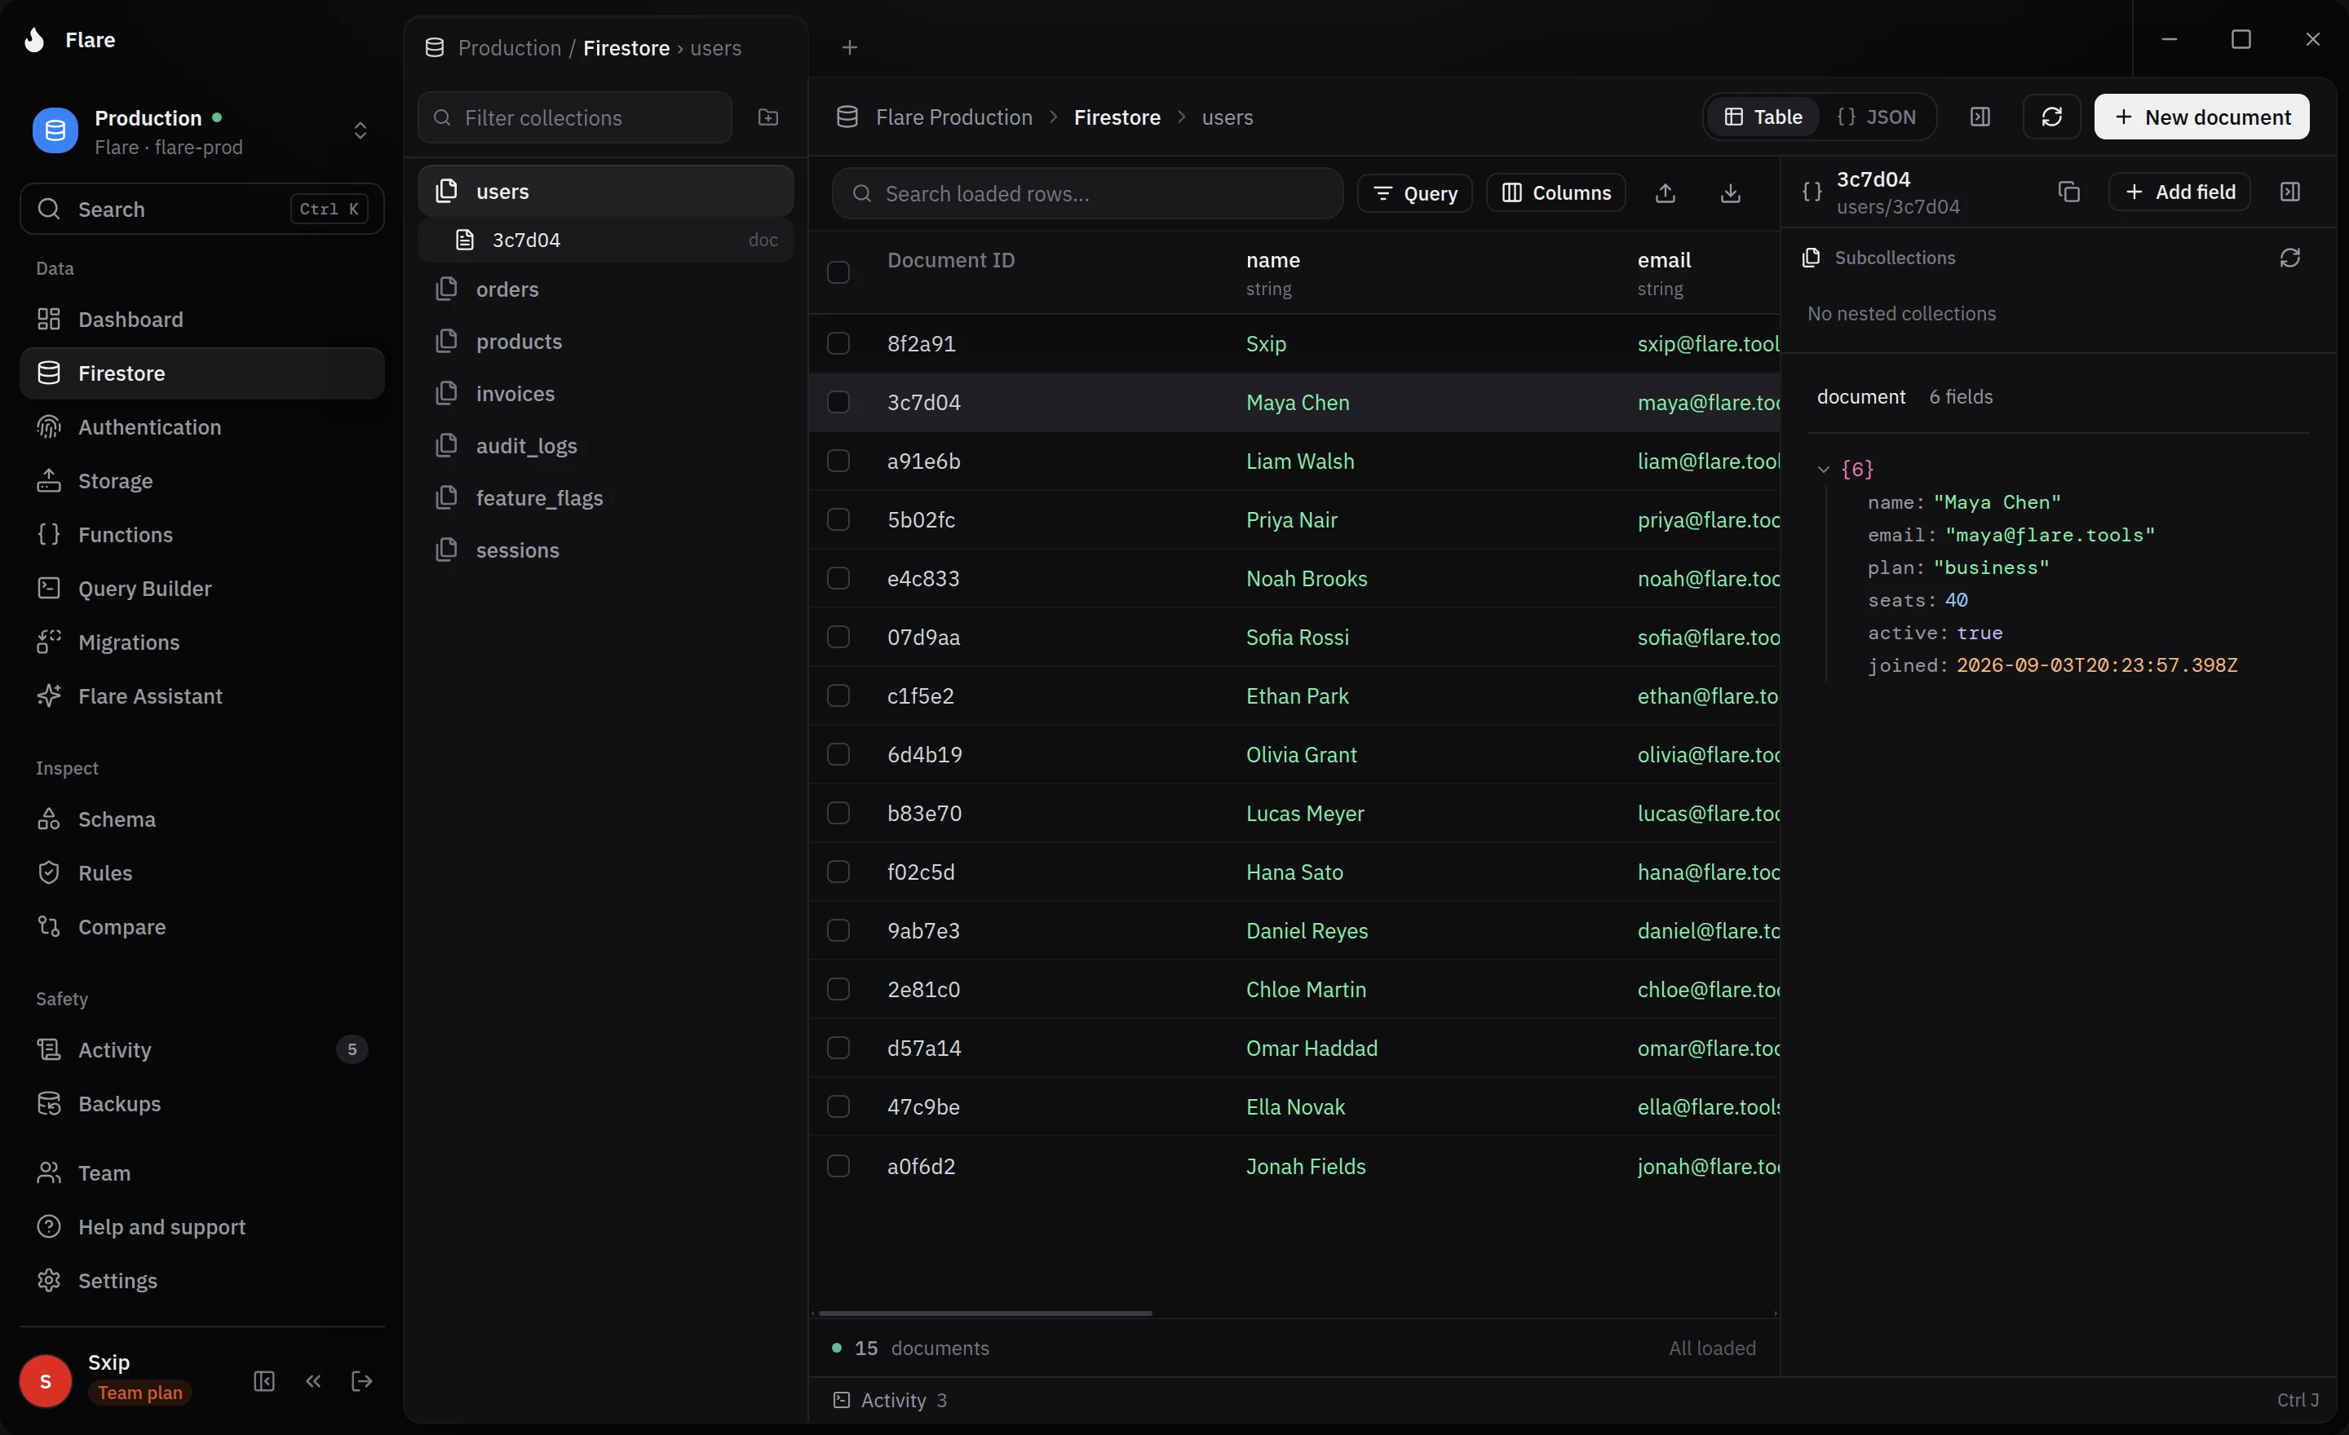This screenshot has width=2349, height=1435.
Task: Open the new tab plus icon
Action: coord(849,47)
